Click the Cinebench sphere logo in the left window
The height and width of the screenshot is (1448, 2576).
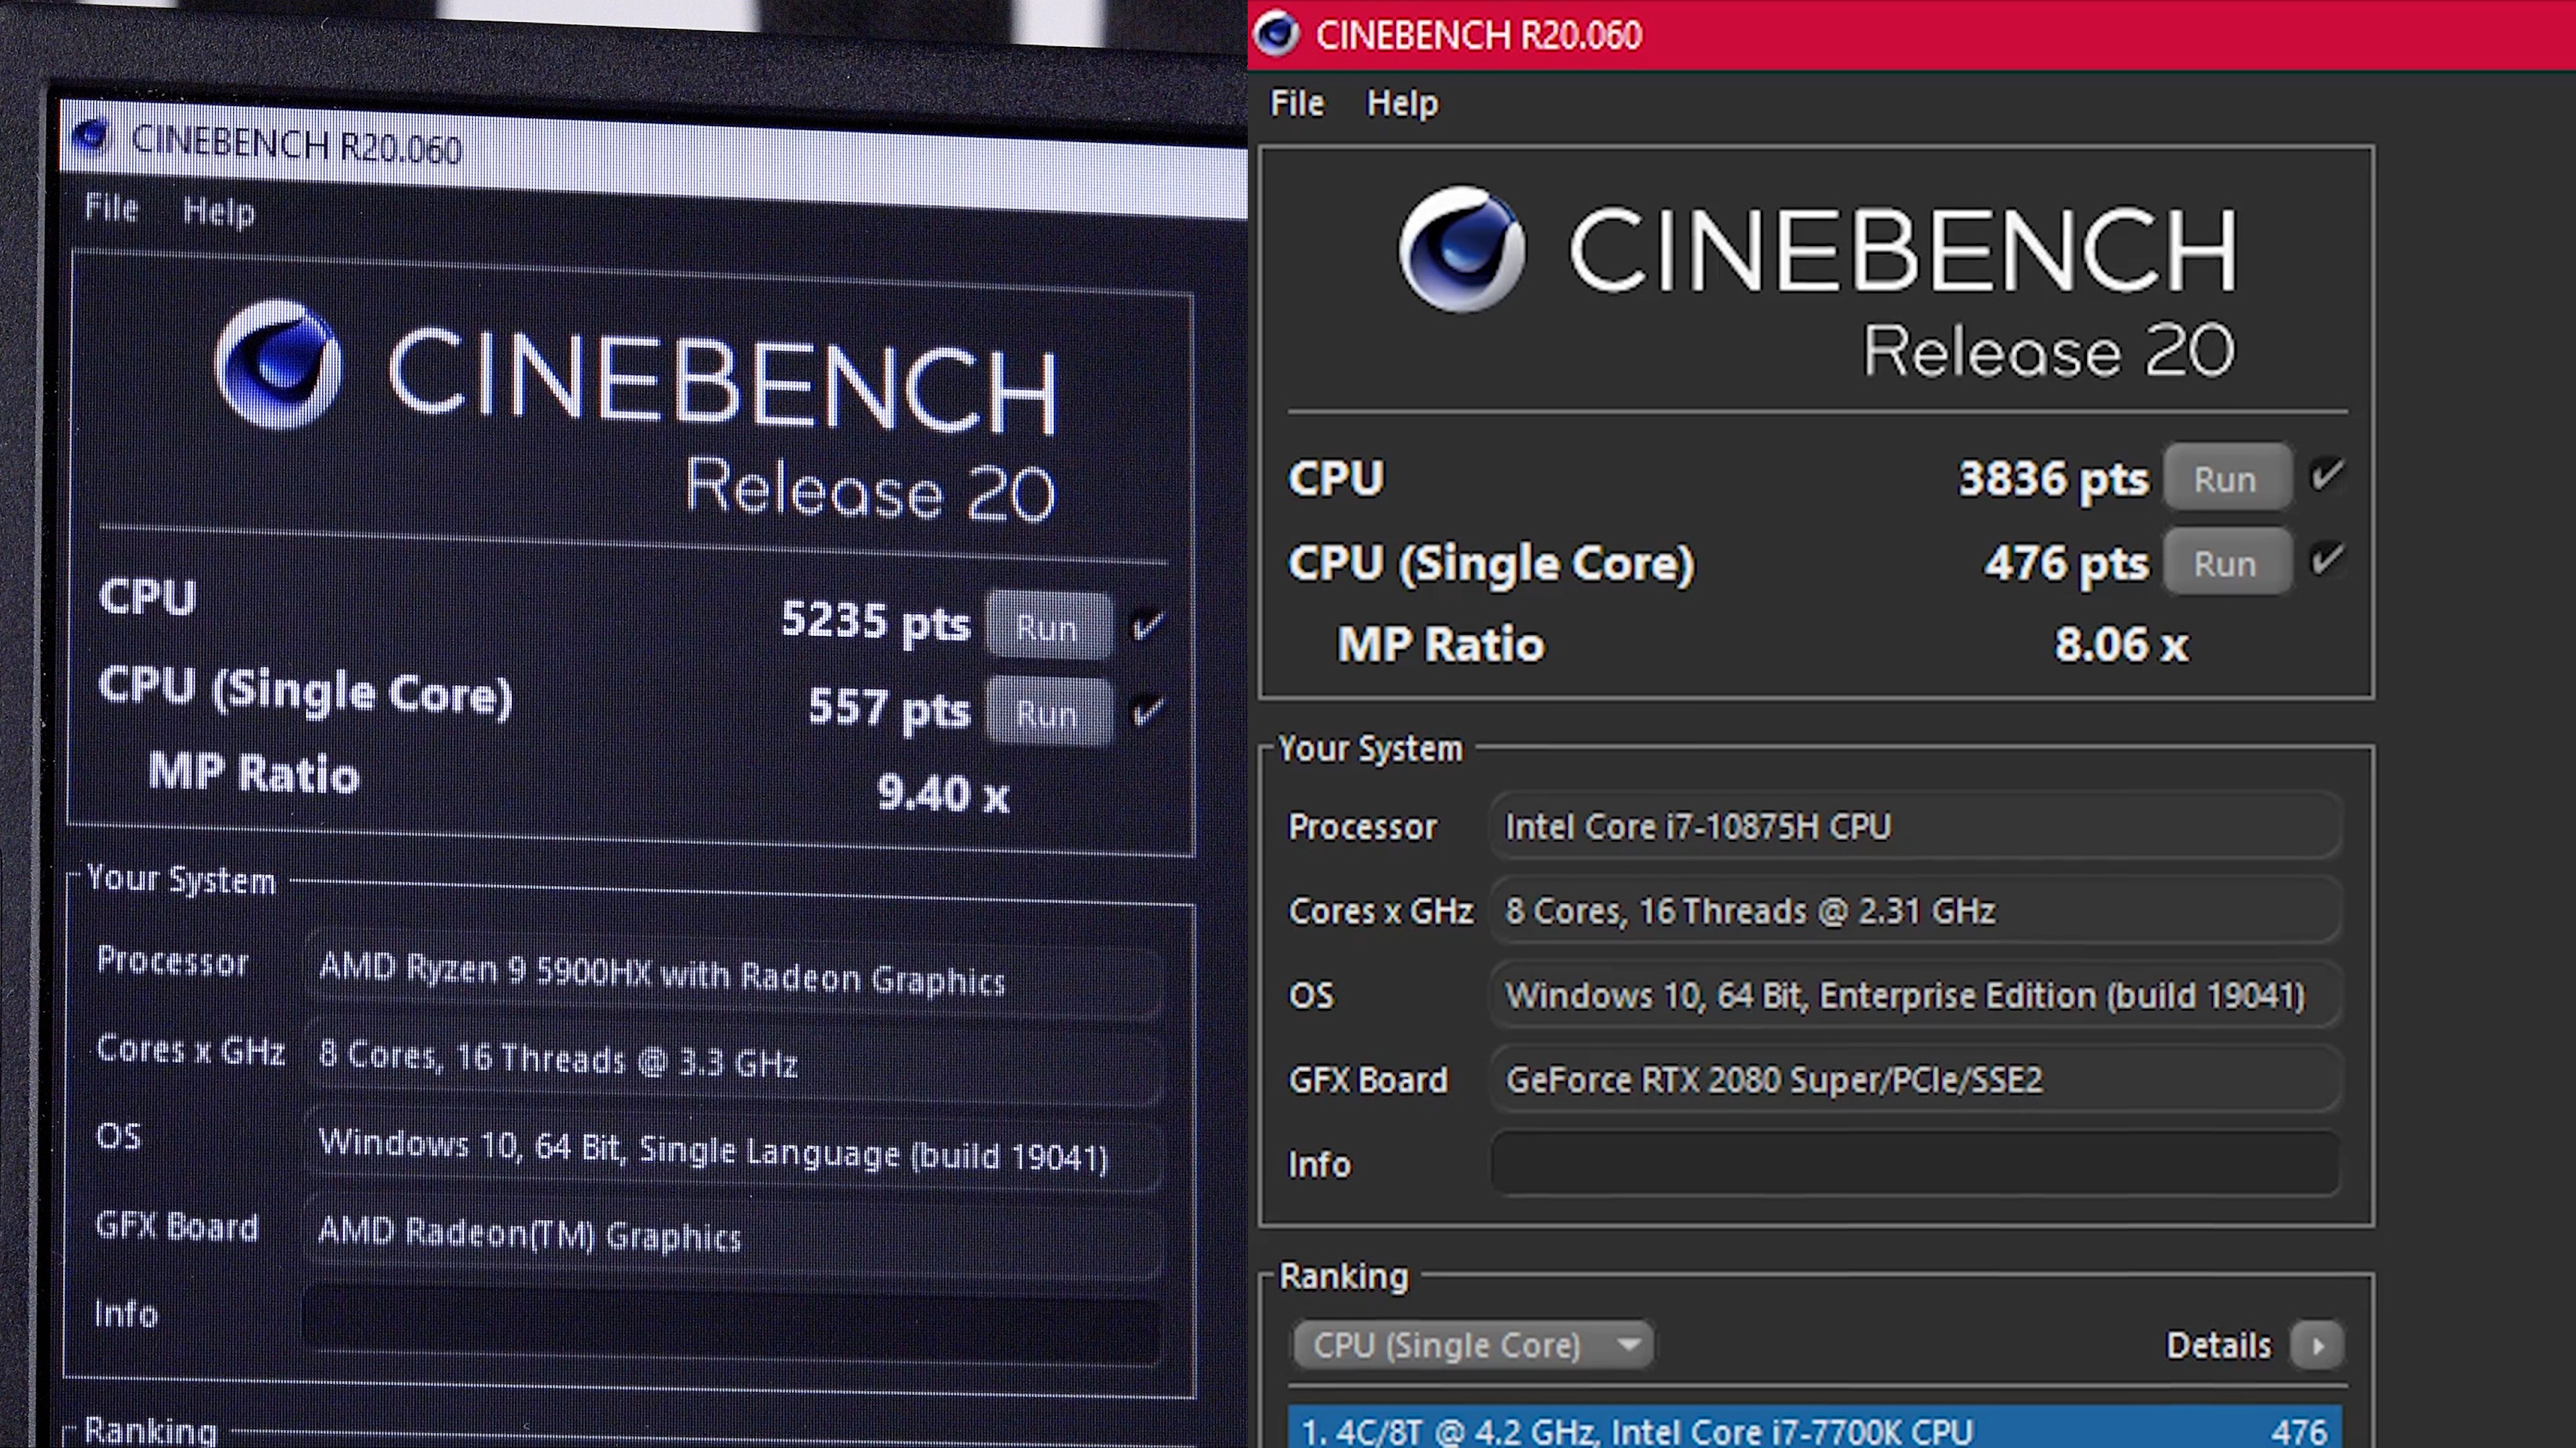278,365
